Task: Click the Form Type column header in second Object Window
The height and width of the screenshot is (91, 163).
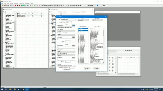Action: (83, 12)
